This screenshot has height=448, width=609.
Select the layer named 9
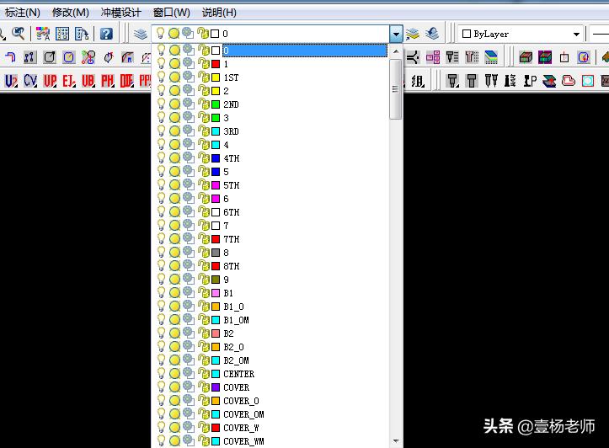click(226, 280)
